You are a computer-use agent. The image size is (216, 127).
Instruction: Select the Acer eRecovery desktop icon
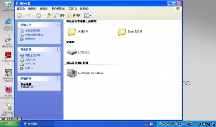pos(7,41)
